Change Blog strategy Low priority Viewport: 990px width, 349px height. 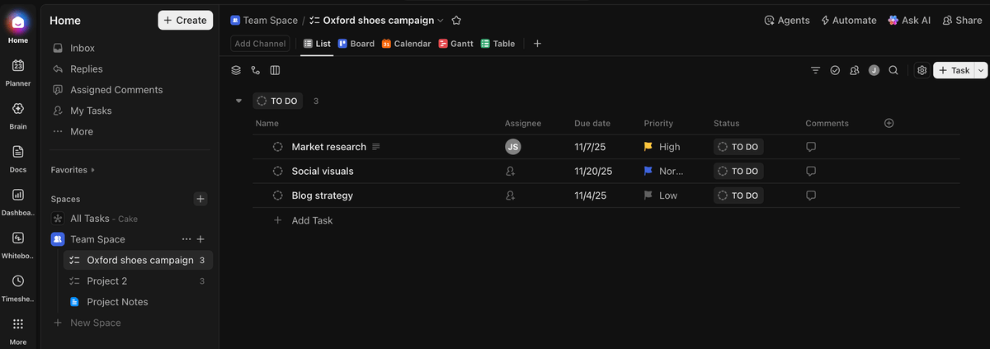point(661,196)
